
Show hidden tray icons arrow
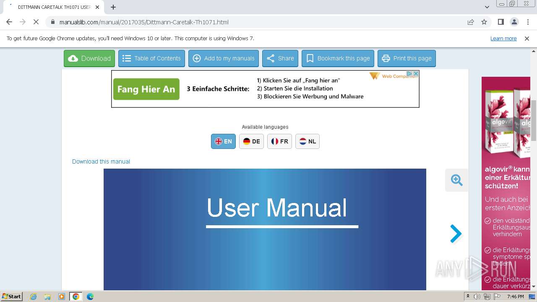tap(468, 297)
